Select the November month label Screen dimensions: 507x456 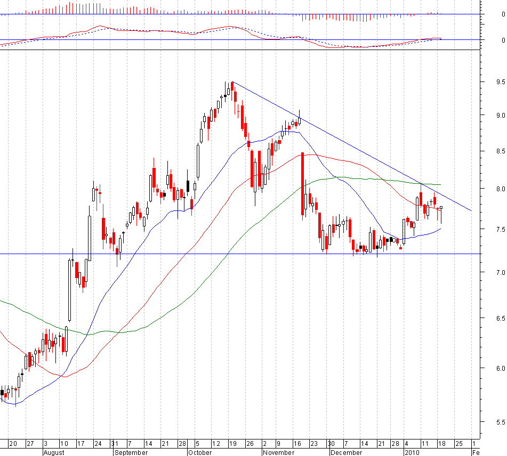click(279, 452)
